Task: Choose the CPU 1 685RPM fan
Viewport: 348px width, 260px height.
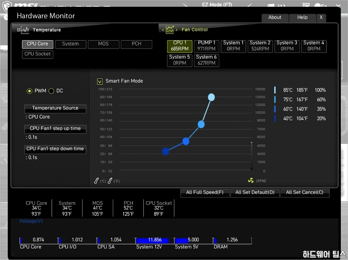Action: 179,46
